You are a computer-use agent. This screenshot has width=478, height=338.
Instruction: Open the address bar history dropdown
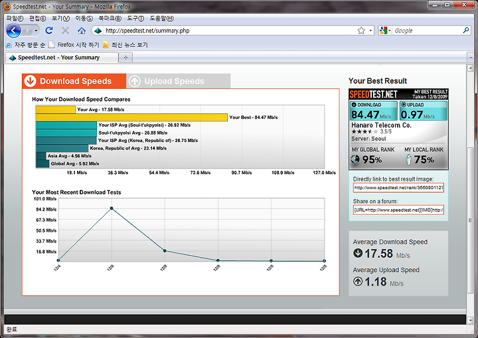click(370, 31)
